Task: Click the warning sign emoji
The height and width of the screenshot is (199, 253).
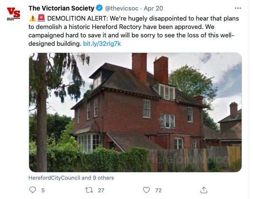Action: 33,18
